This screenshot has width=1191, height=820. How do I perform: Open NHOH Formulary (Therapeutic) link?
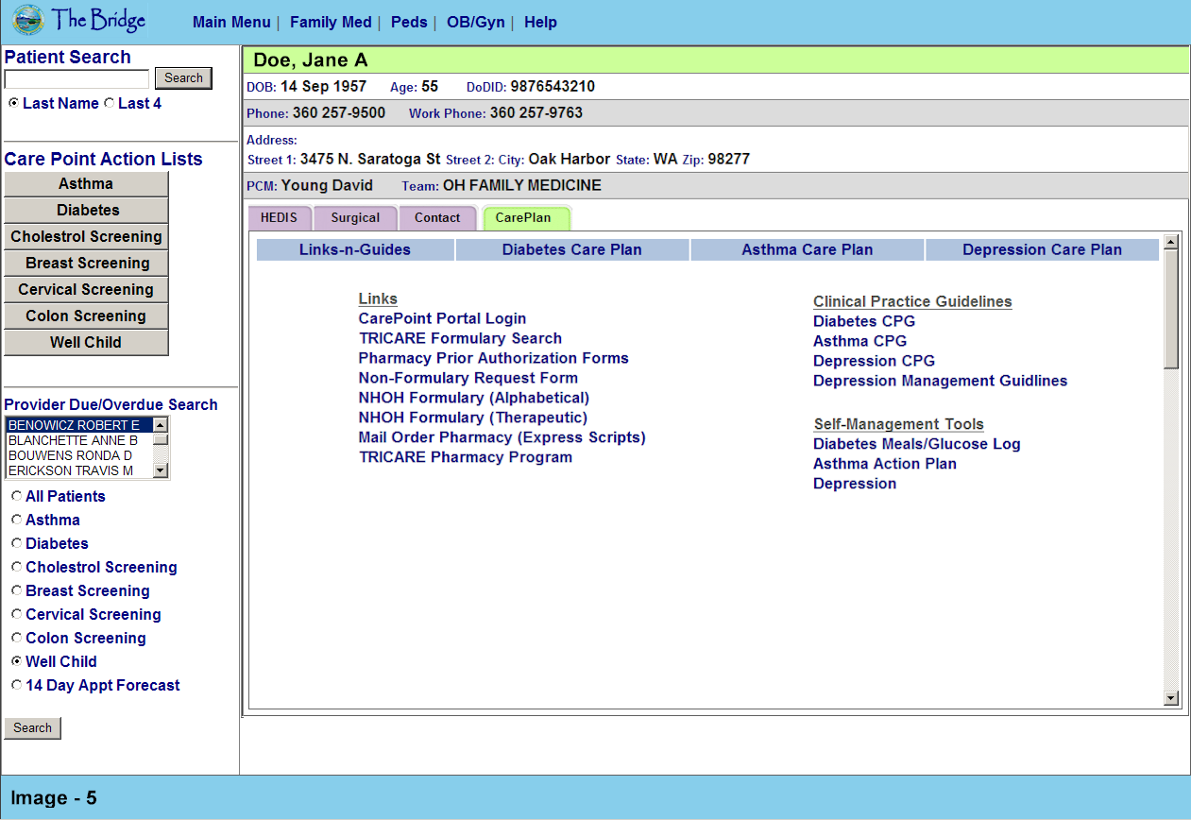[472, 418]
